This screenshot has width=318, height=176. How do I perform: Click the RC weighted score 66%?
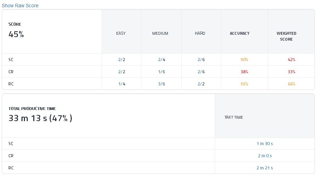pos(291,84)
